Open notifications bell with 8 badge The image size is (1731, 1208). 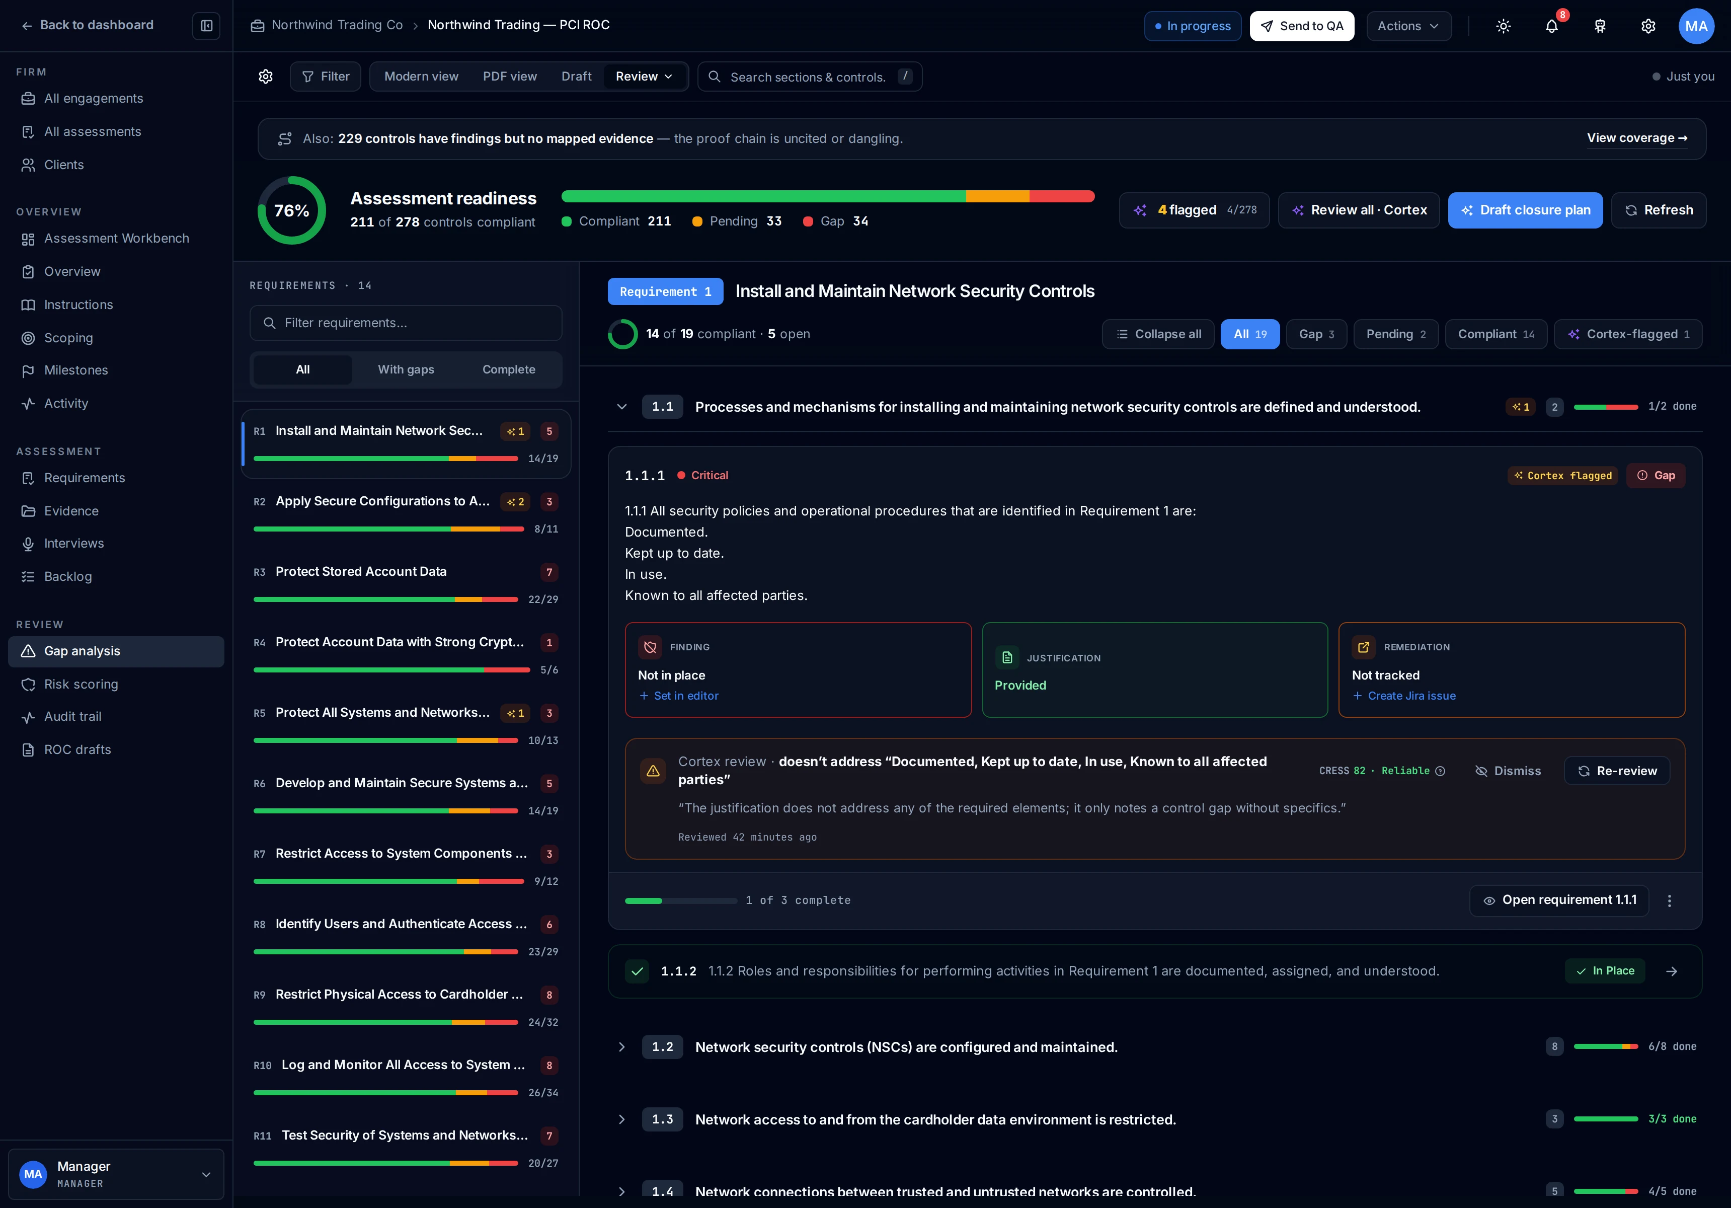point(1551,26)
